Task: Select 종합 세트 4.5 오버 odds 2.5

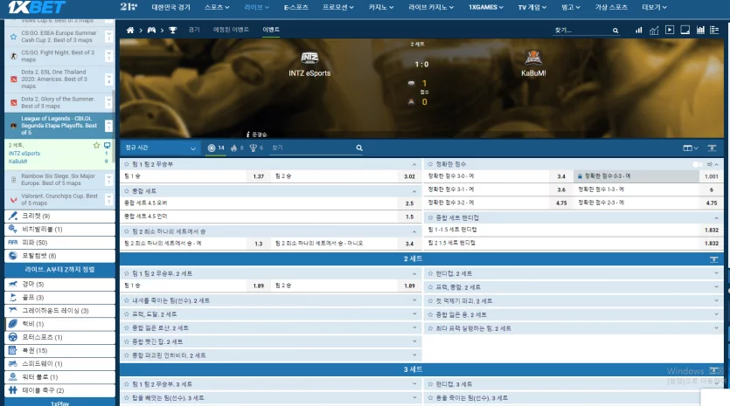Action: (x=409, y=203)
